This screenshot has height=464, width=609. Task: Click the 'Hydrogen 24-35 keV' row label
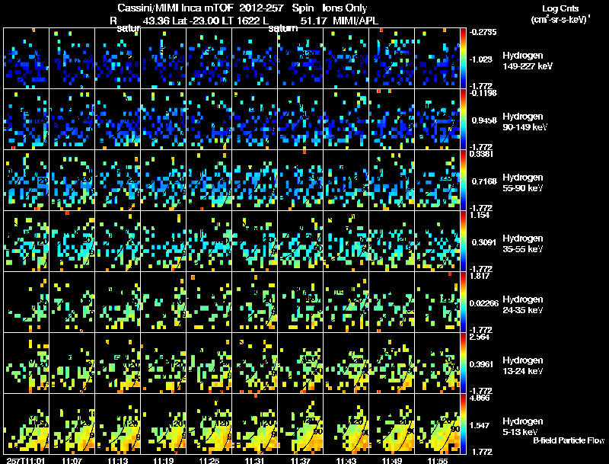tap(523, 305)
